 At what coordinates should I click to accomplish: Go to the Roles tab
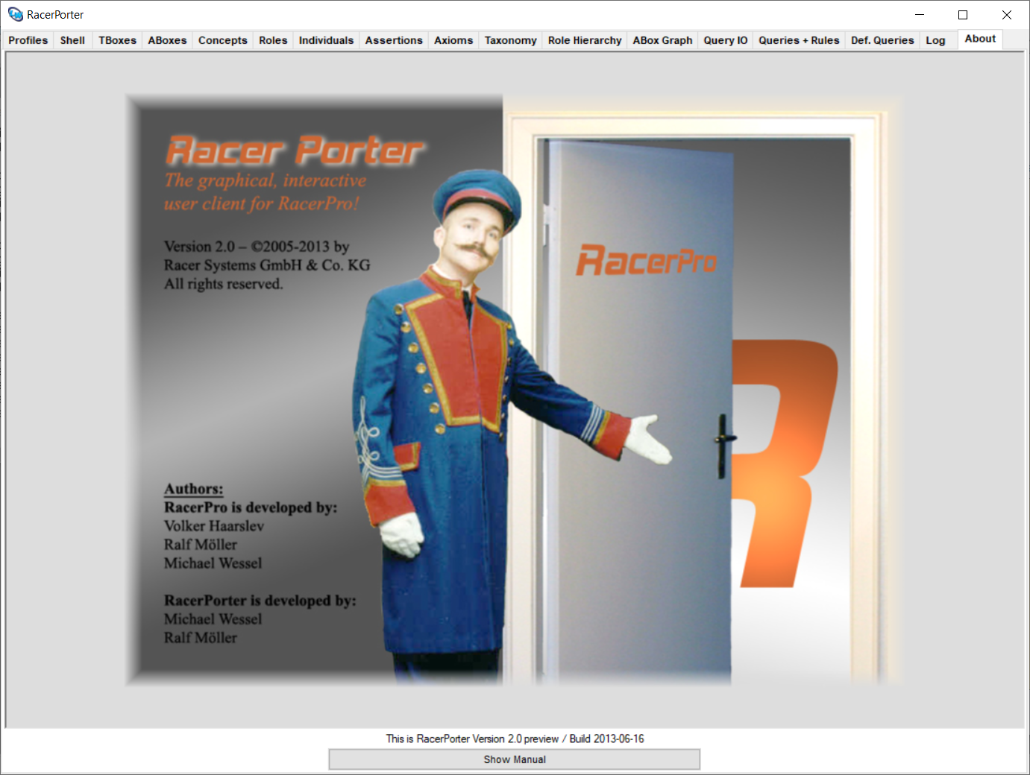273,40
